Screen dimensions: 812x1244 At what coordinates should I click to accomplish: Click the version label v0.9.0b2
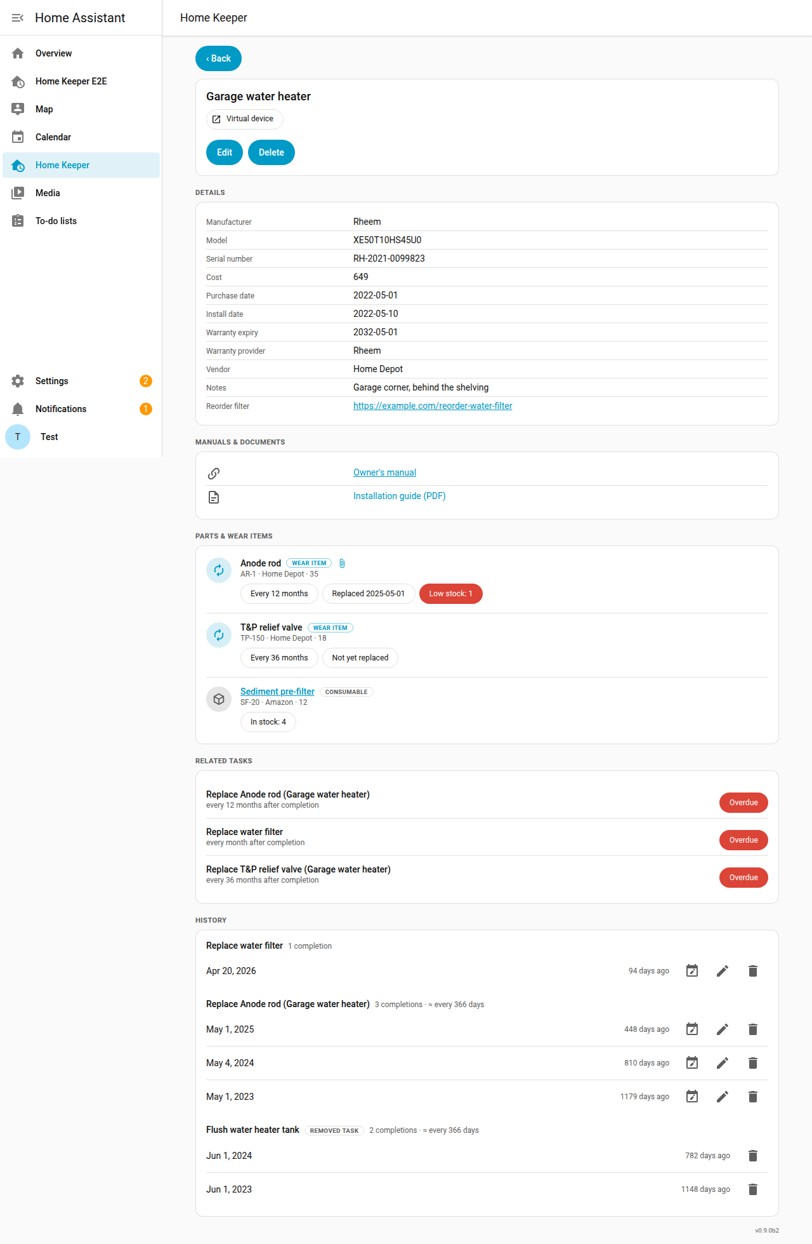(767, 1231)
